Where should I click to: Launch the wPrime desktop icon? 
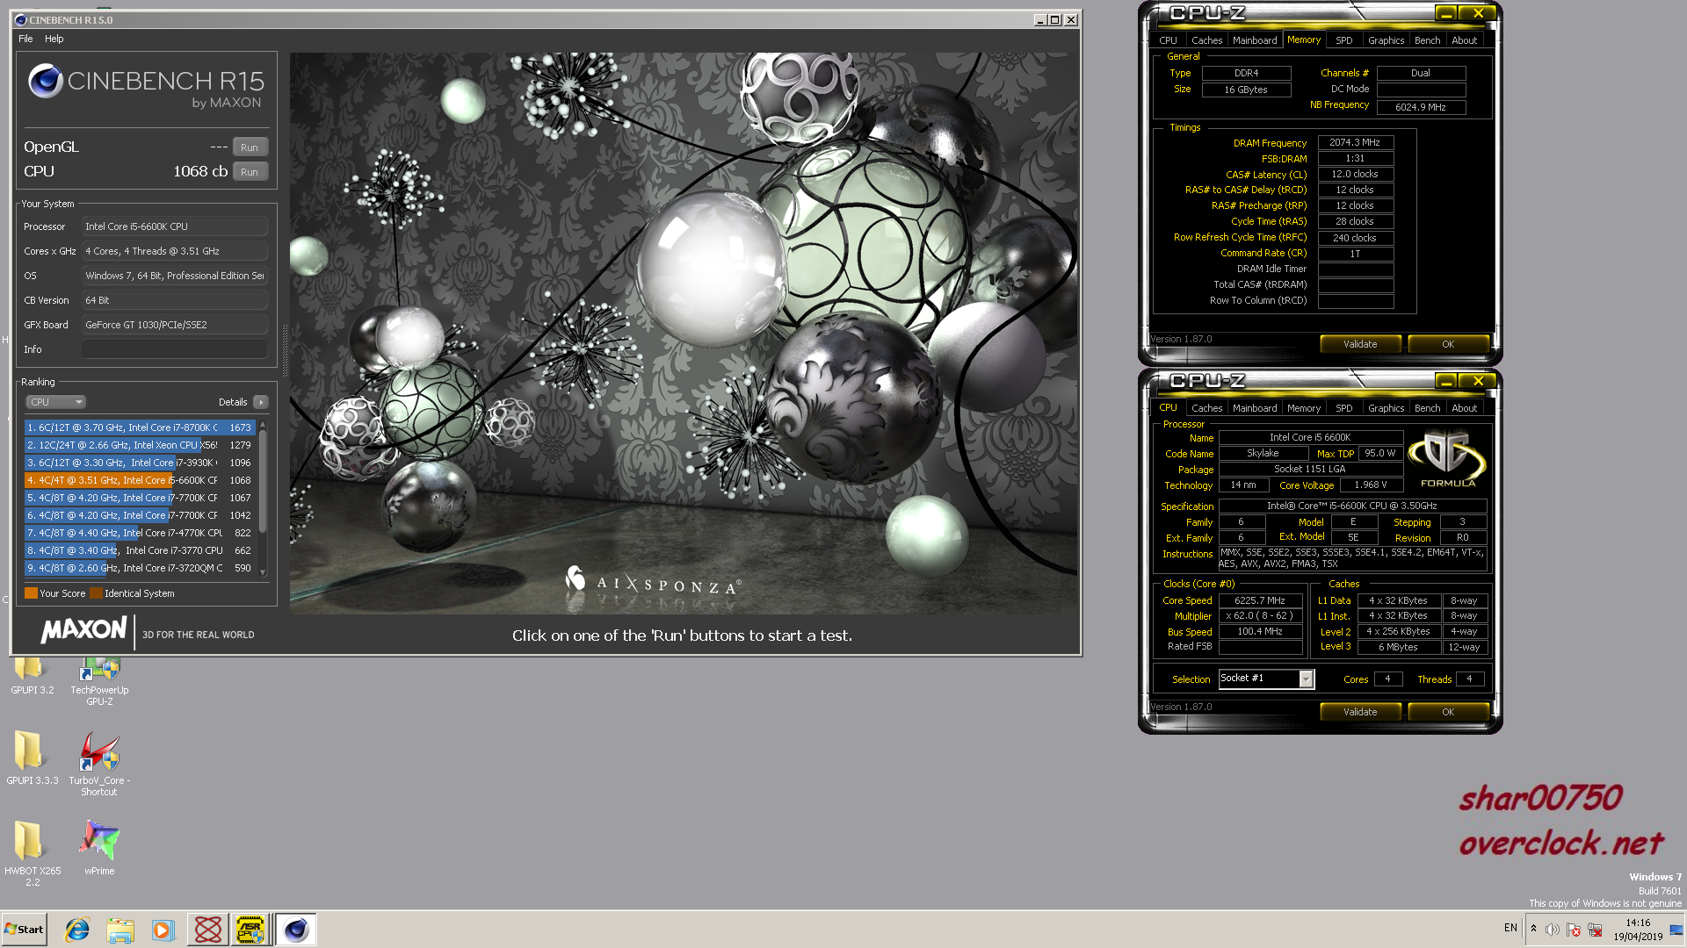[99, 847]
